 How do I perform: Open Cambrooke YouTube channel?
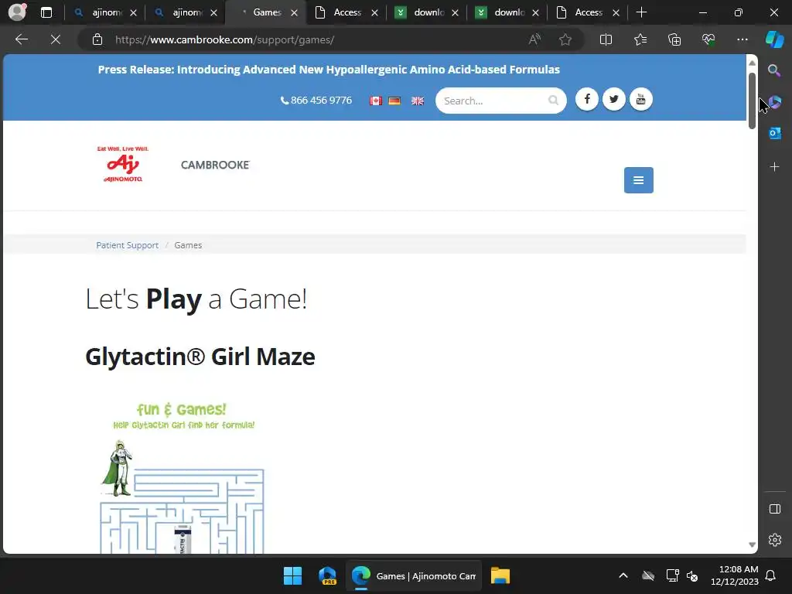pos(641,99)
